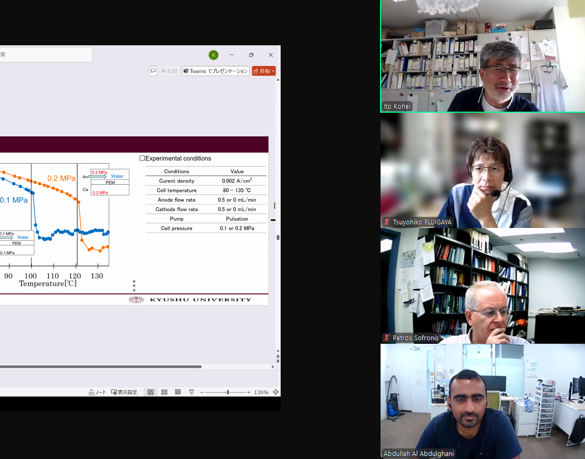
Task: Select Petros Sofronis video tile
Action: click(483, 286)
